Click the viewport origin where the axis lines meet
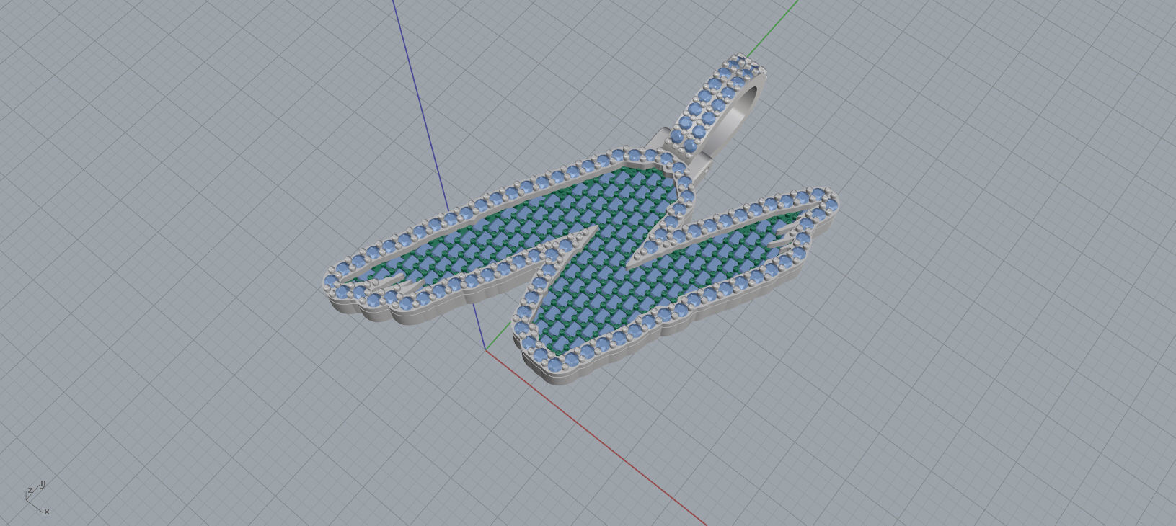1176x526 pixels. click(x=486, y=350)
